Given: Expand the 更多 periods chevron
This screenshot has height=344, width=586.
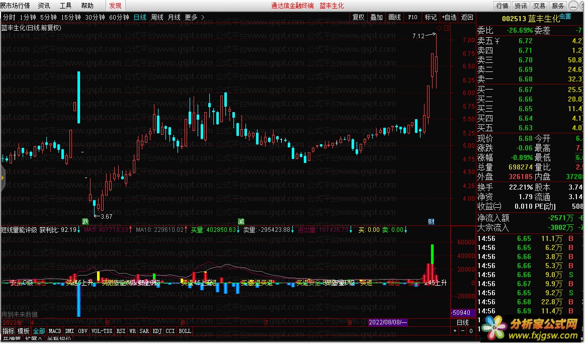Looking at the screenshot, I should tap(203, 17).
